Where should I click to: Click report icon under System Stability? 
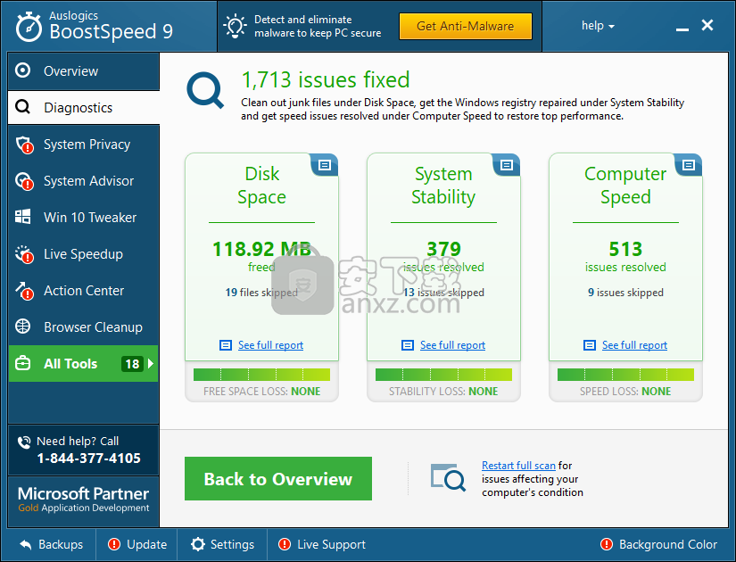click(408, 345)
